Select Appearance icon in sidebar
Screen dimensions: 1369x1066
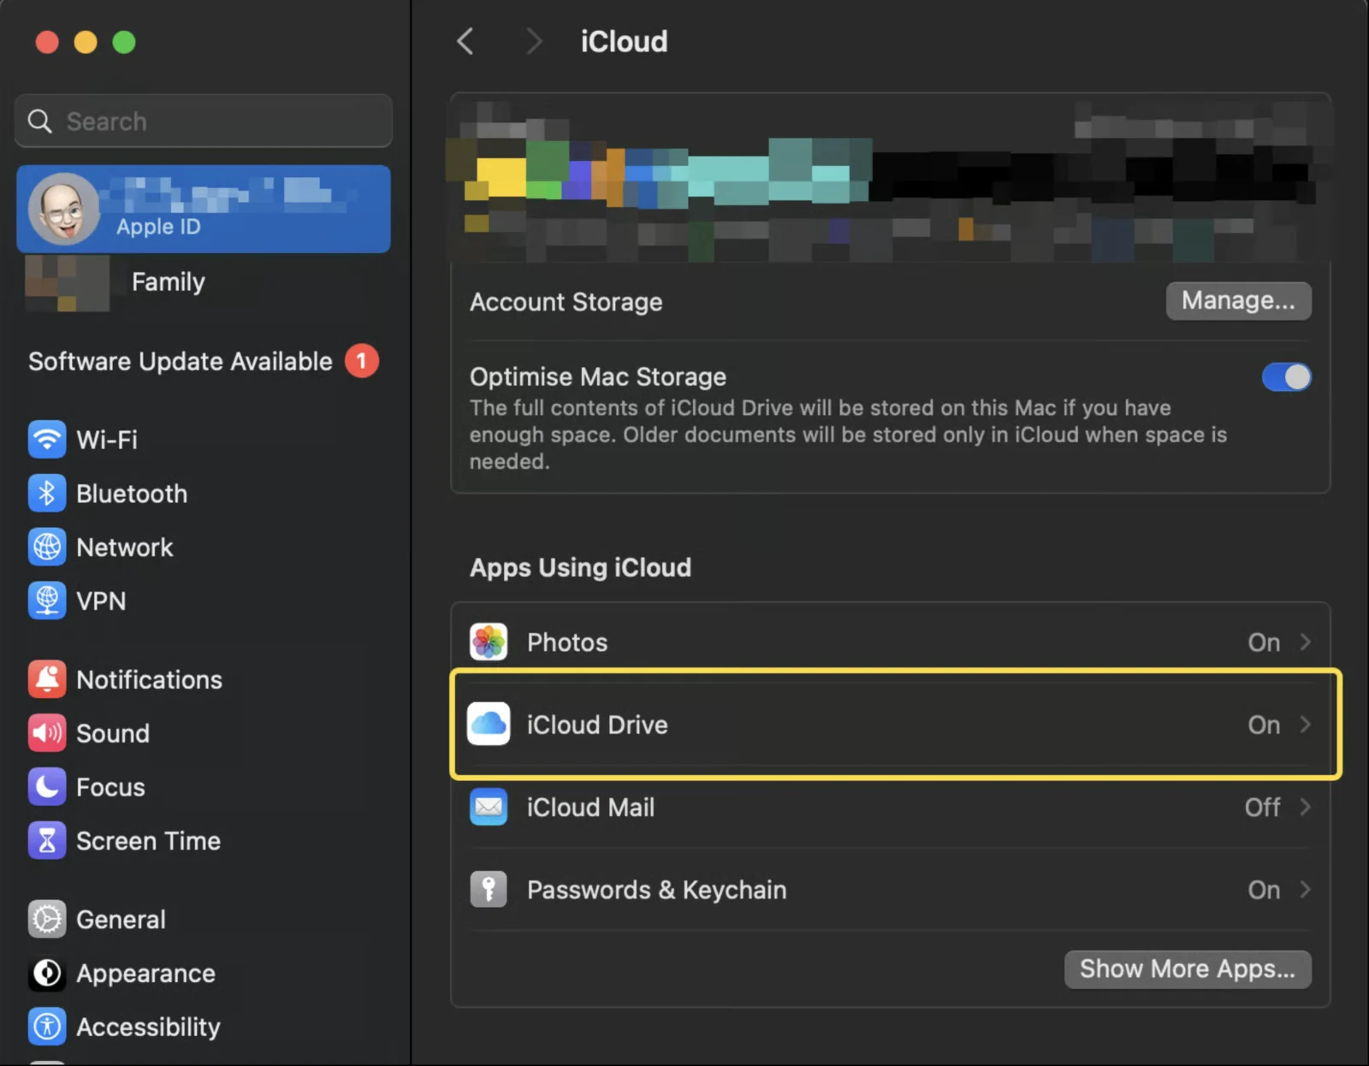point(47,974)
